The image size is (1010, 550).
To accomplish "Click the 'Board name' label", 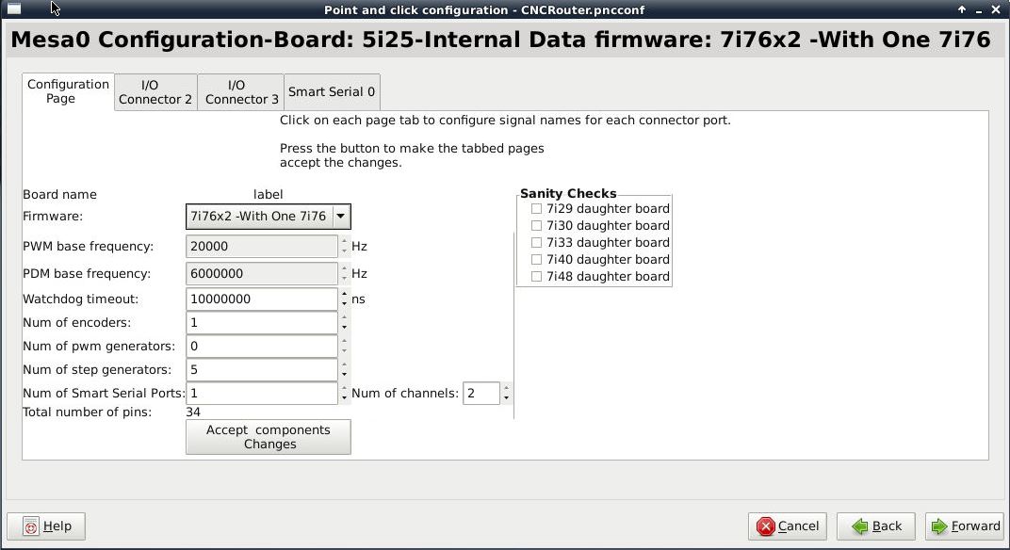I will click(x=59, y=195).
